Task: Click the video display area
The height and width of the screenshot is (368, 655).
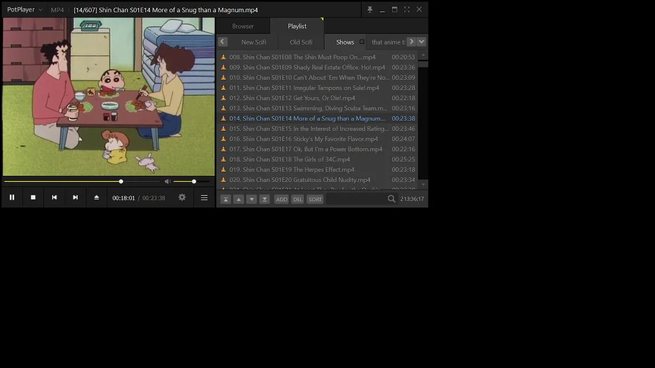Action: click(x=108, y=97)
